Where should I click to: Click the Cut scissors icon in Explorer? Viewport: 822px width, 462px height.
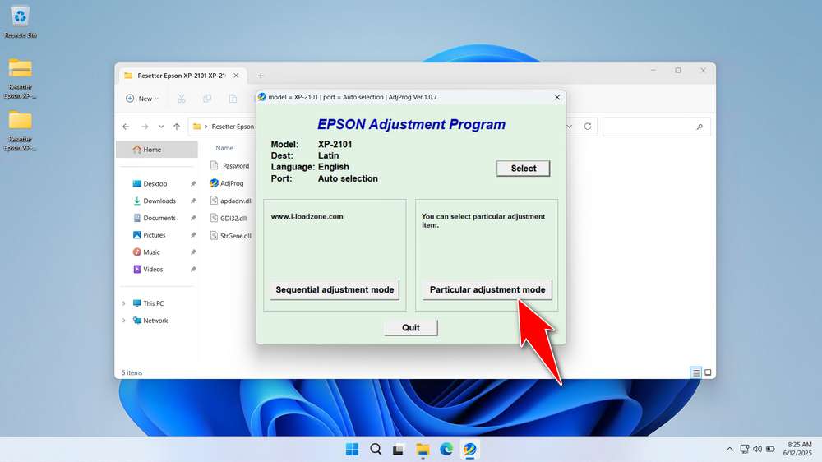tap(182, 99)
